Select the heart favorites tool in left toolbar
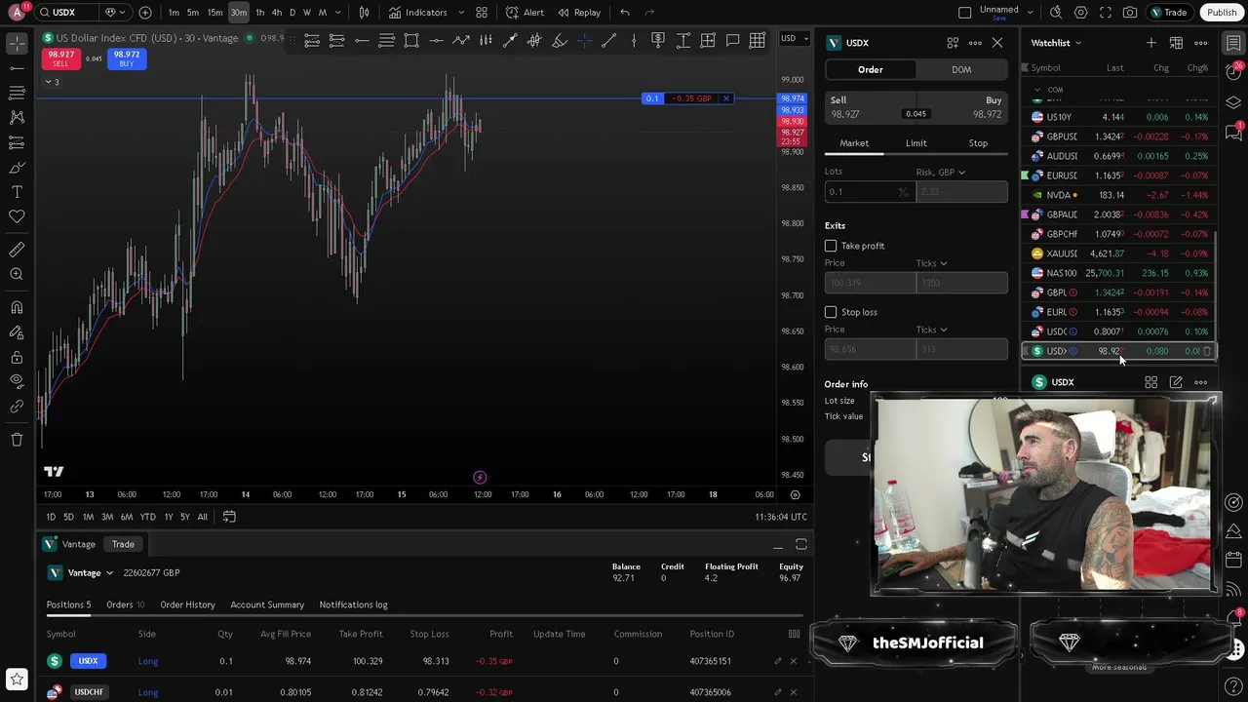Viewport: 1248px width, 702px height. (17, 216)
